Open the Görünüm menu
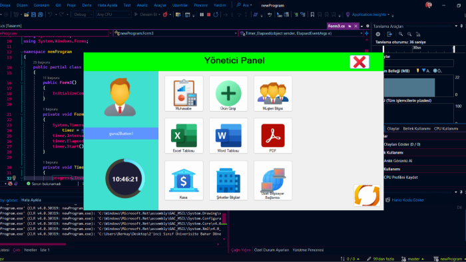This screenshot has height=262, width=466. (x=41, y=5)
